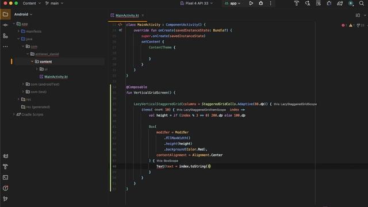The width and height of the screenshot is (368, 207).
Task: Select the package folder below com
Action: point(47,54)
